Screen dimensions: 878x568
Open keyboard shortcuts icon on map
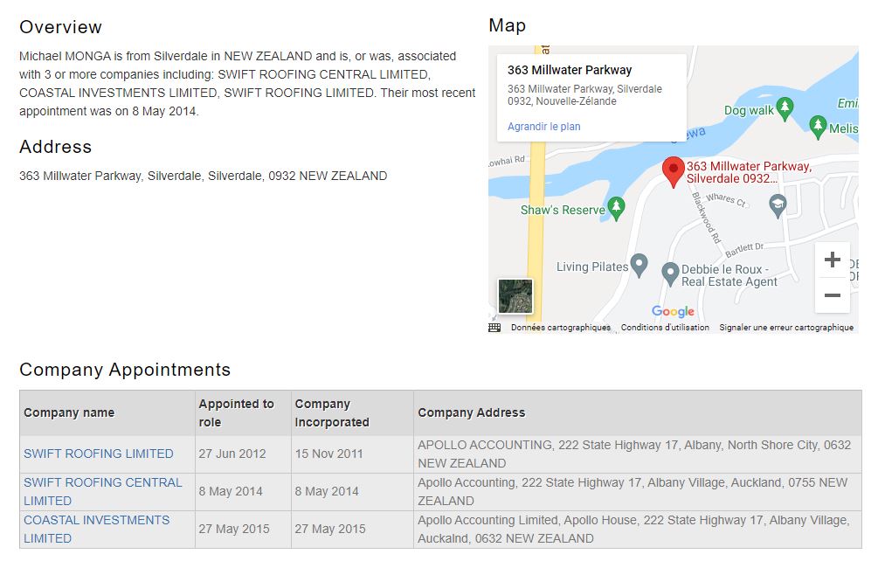(494, 328)
